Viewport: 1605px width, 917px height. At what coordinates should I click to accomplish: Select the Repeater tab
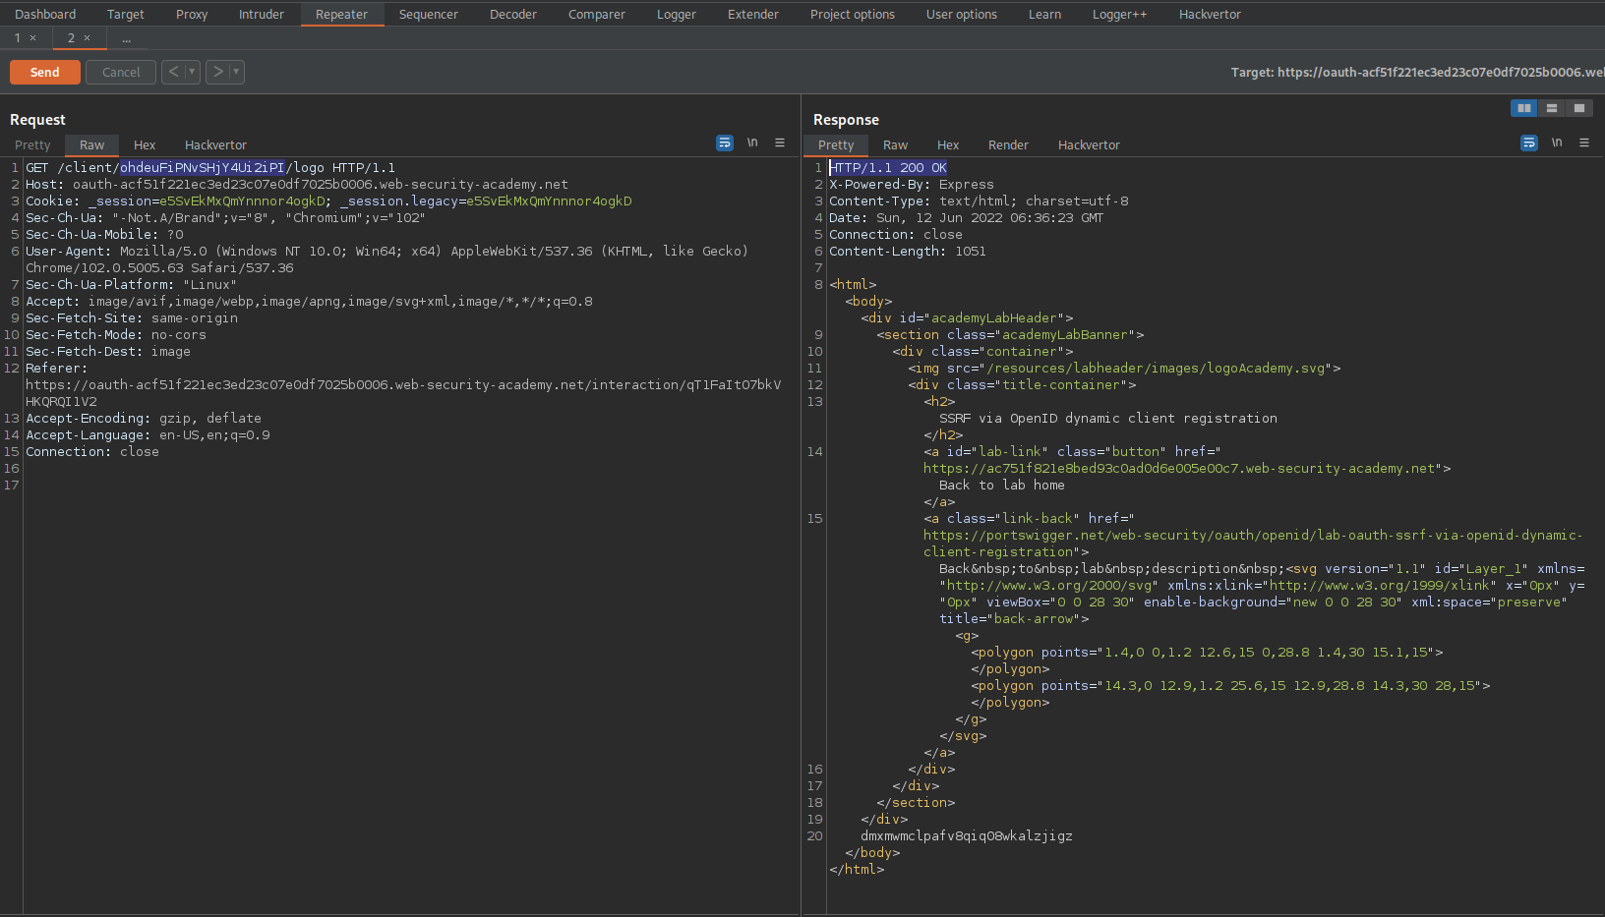341,14
